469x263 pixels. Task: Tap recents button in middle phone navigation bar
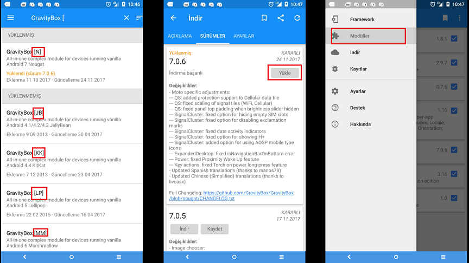[282, 257]
